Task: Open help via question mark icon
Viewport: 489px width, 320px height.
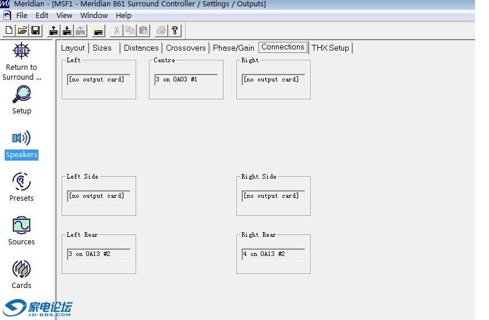Action: click(x=174, y=30)
